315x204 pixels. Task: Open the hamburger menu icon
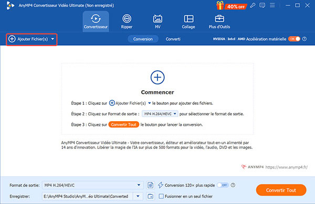point(272,5)
